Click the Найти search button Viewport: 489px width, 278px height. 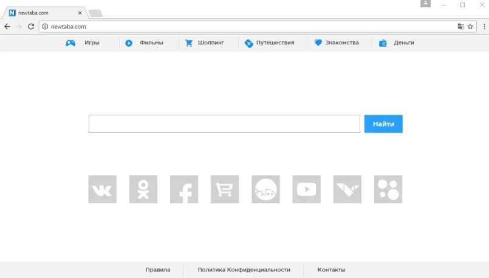click(x=383, y=124)
